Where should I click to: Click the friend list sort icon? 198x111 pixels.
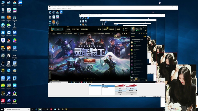point(144,34)
